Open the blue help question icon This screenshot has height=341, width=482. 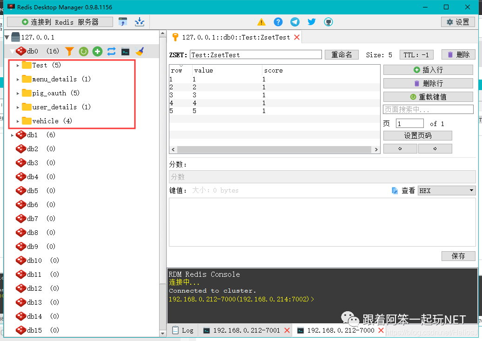point(278,22)
